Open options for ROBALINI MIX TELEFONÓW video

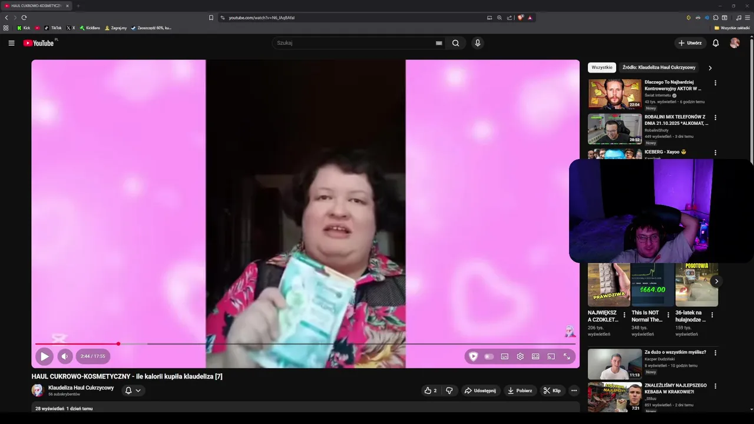coord(715,118)
